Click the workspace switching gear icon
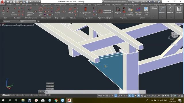 click(x=163, y=96)
